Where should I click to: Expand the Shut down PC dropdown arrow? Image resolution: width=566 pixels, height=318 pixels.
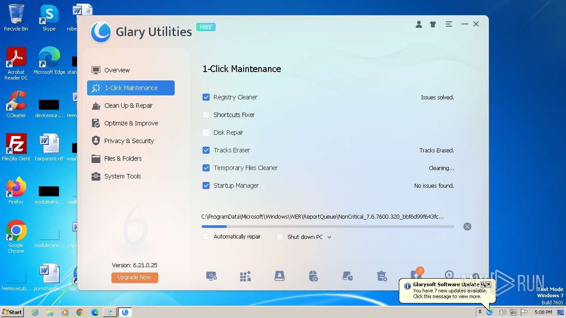click(329, 237)
